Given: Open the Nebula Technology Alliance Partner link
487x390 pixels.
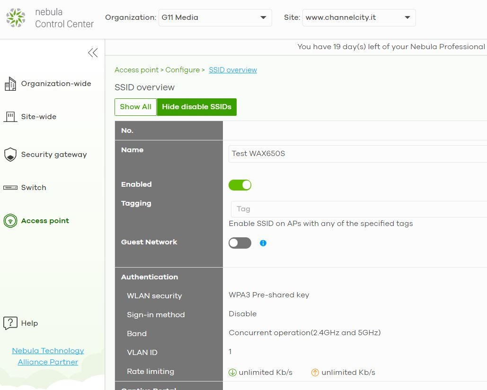Looking at the screenshot, I should tap(48, 356).
